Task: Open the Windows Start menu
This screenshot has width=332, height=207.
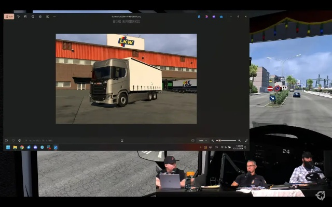Action: click(x=8, y=147)
